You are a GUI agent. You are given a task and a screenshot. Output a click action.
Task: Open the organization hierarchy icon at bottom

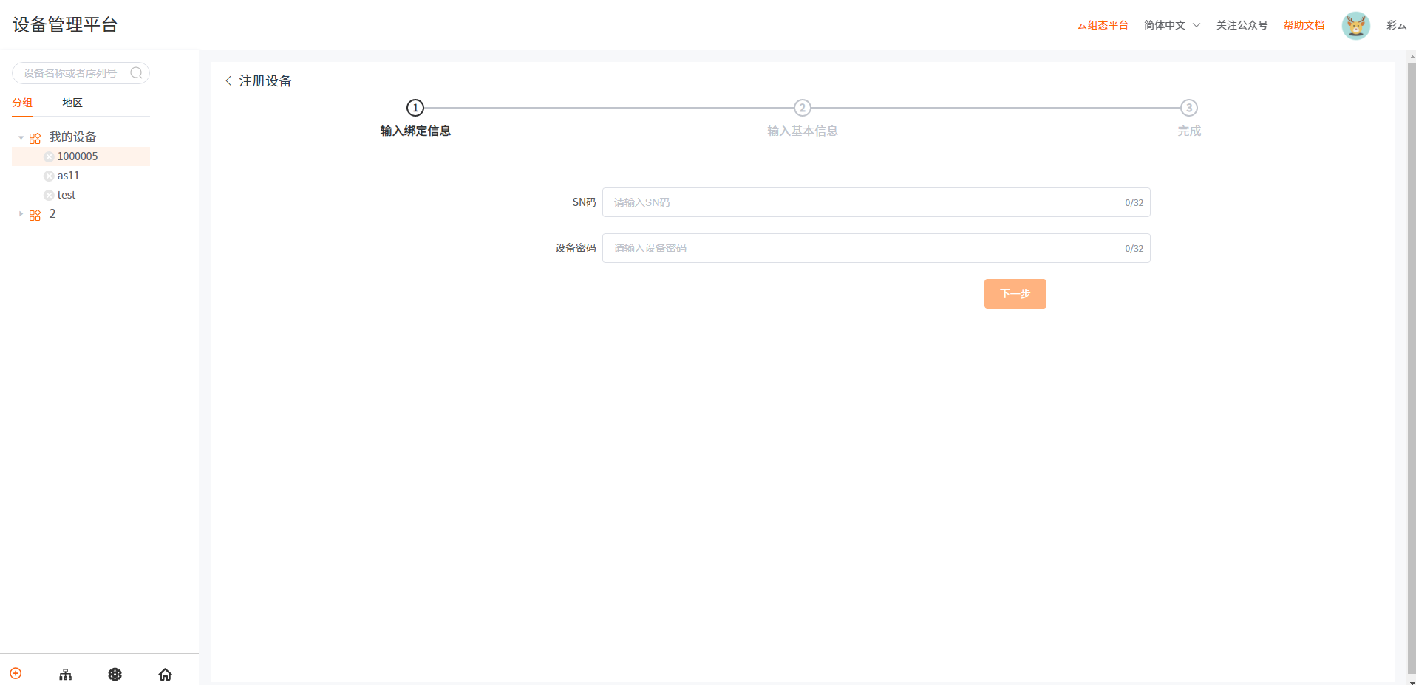(66, 674)
